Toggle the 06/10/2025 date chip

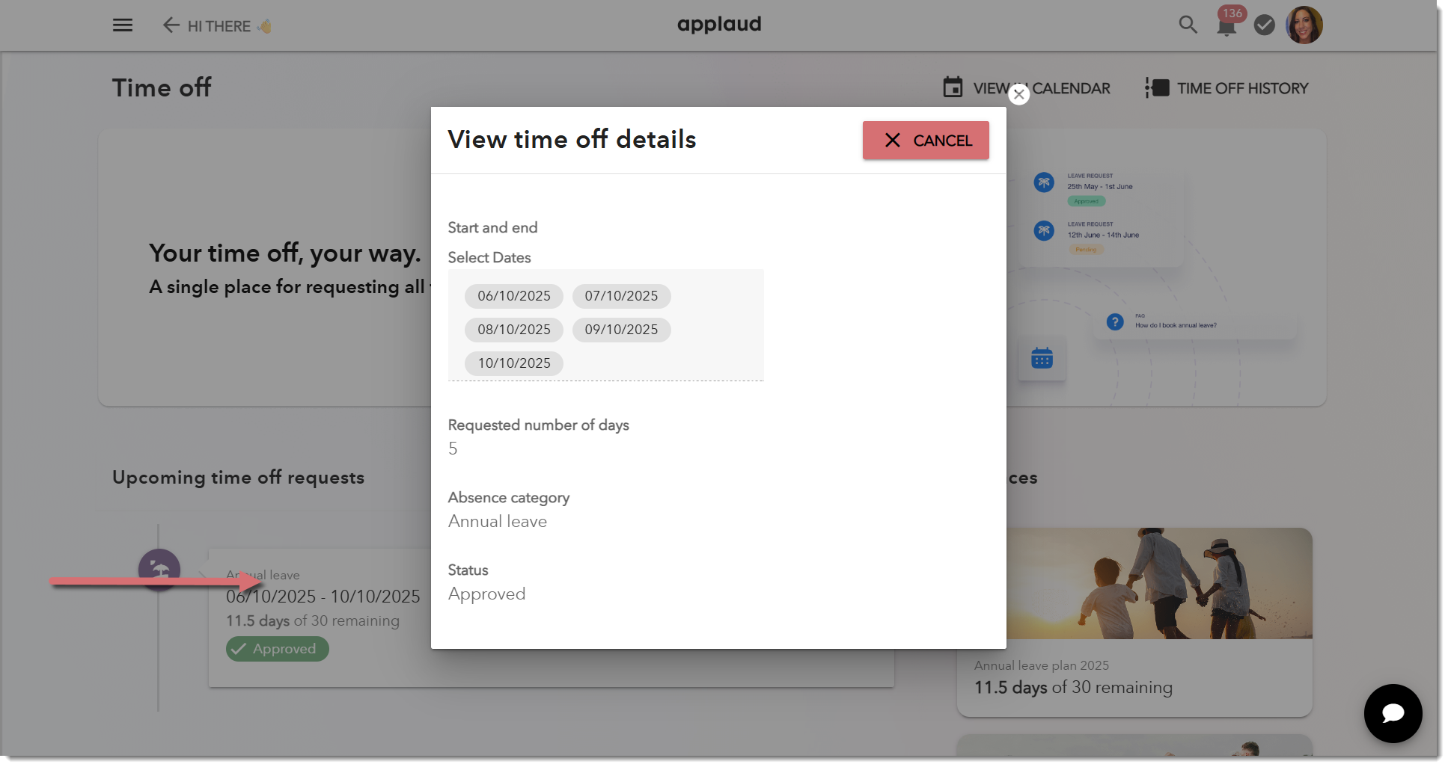point(513,296)
